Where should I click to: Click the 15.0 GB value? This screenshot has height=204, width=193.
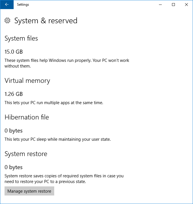tap(14, 52)
